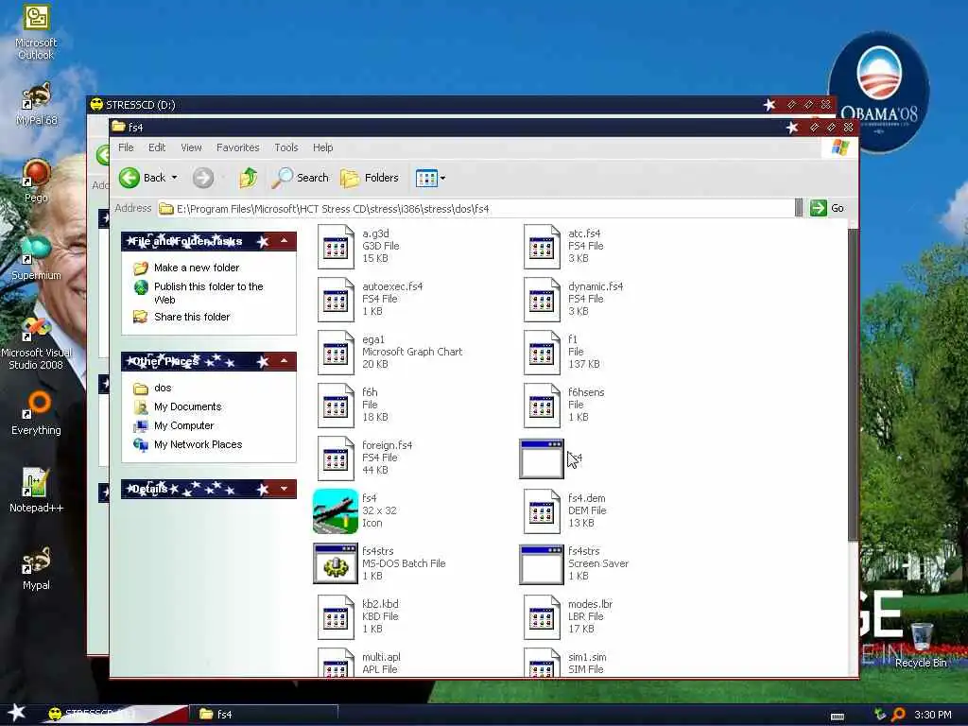Select the kb2.kbd file icon

pyautogui.click(x=336, y=617)
